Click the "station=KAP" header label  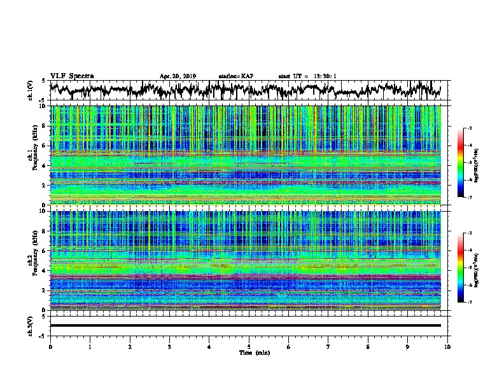click(236, 76)
